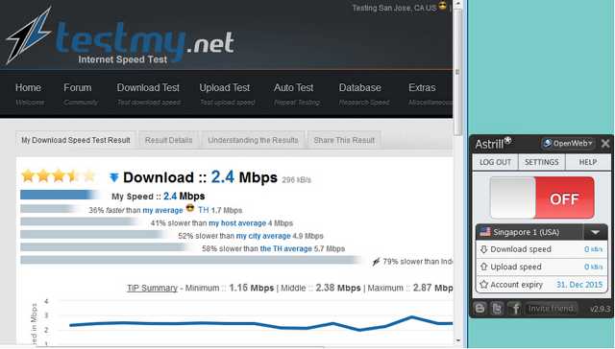Click the blue download triangle icon

tap(113, 178)
